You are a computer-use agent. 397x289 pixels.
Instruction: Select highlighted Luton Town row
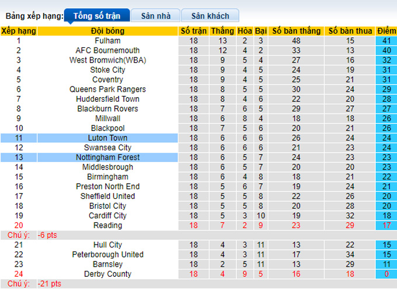tap(107, 138)
